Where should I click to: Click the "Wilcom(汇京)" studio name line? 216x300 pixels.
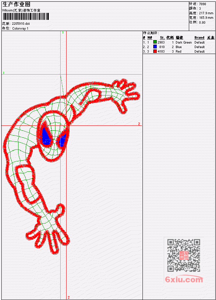coord(21,10)
